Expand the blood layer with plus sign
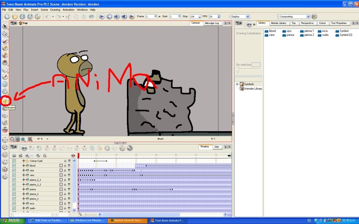The width and height of the screenshot is (359, 224). [x=23, y=166]
